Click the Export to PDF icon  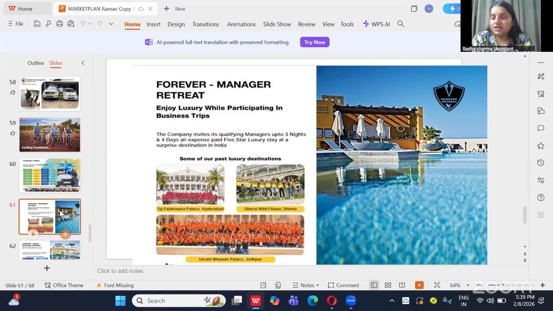tap(48, 24)
